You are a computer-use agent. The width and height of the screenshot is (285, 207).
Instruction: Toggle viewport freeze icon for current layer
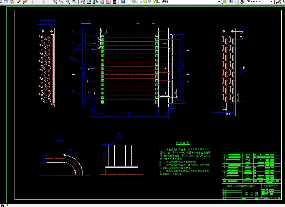(x=150, y=1)
